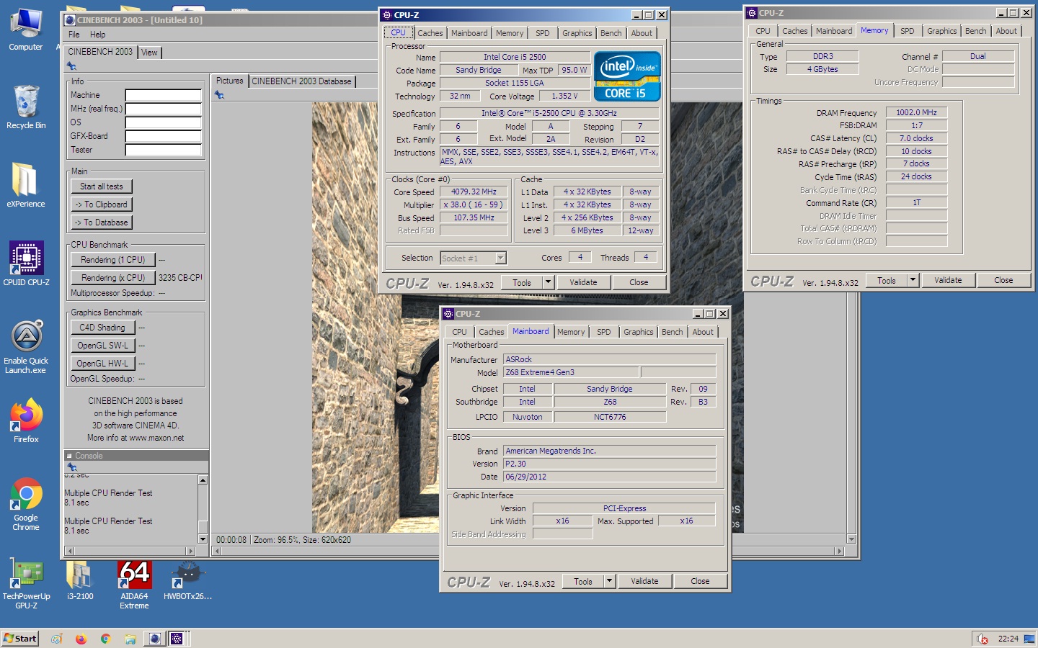
Task: Open the Computer desktop icon
Action: [x=26, y=30]
